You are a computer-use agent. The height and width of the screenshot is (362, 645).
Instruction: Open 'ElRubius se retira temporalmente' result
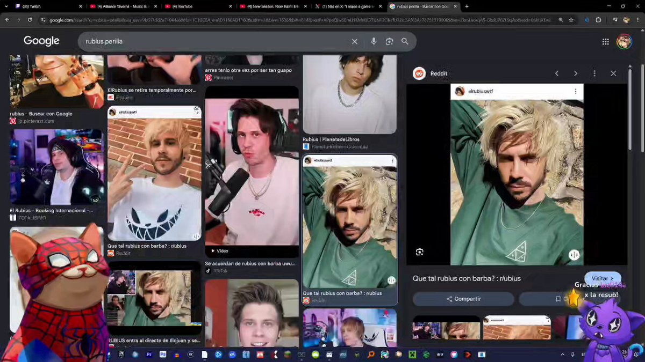coord(152,90)
